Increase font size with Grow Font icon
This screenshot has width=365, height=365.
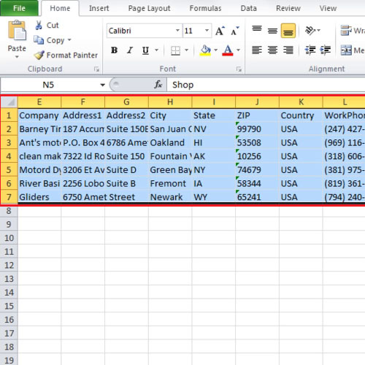click(x=220, y=31)
